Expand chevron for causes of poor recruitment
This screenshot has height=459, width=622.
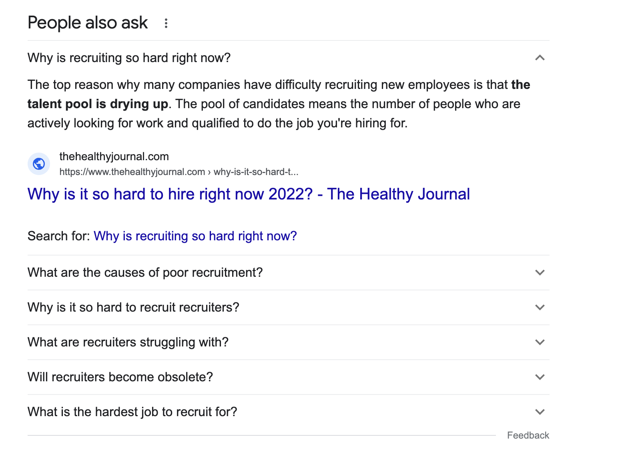point(540,272)
